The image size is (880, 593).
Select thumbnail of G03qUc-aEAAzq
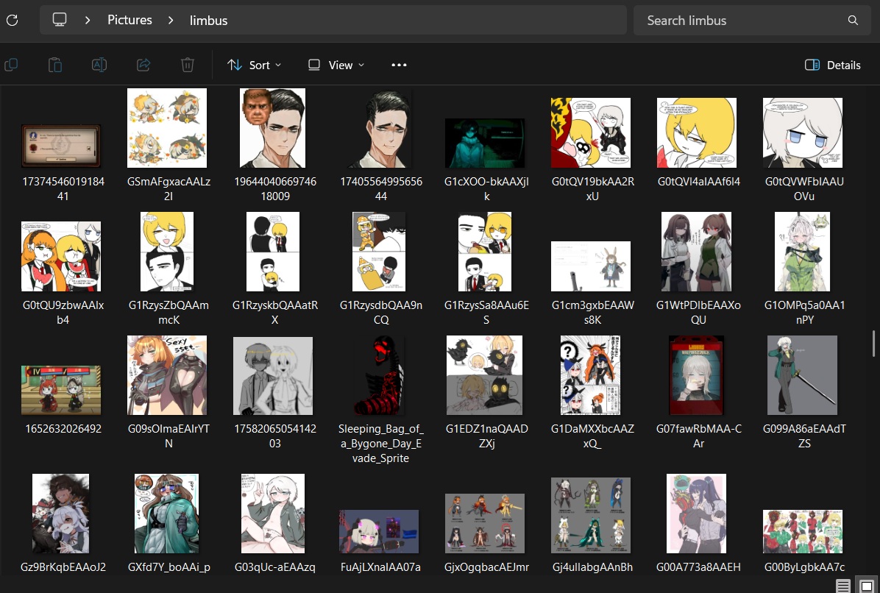(273, 514)
